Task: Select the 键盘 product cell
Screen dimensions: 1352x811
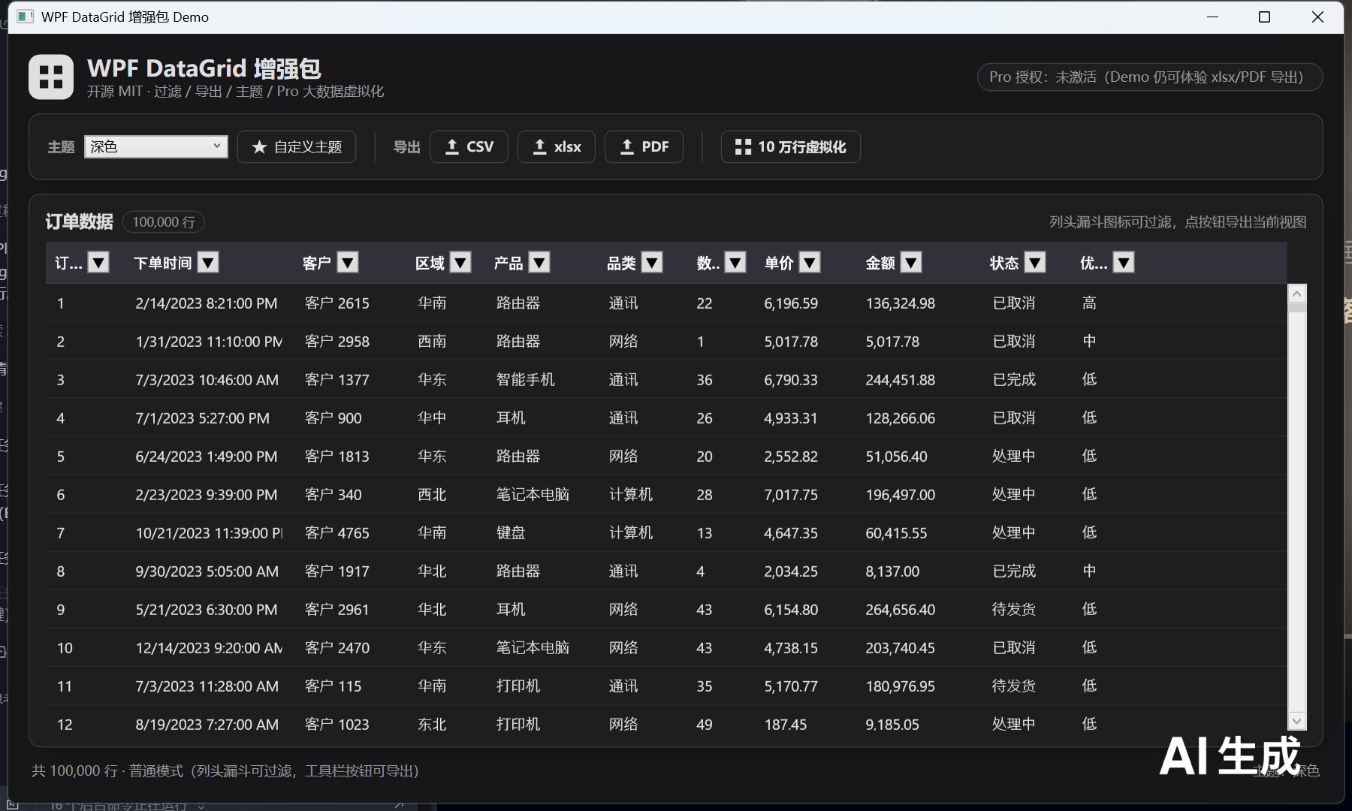Action: pos(511,533)
